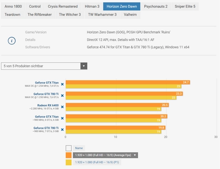Click the 'DirectX 12 API, max. Details' text
Image resolution: width=220 pixels, height=169 pixels.
pyautogui.click(x=120, y=40)
